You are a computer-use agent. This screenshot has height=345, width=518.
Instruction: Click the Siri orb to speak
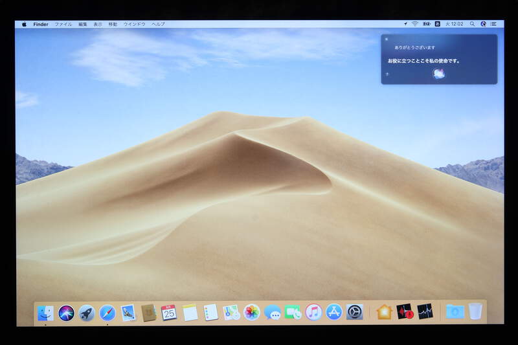[439, 74]
